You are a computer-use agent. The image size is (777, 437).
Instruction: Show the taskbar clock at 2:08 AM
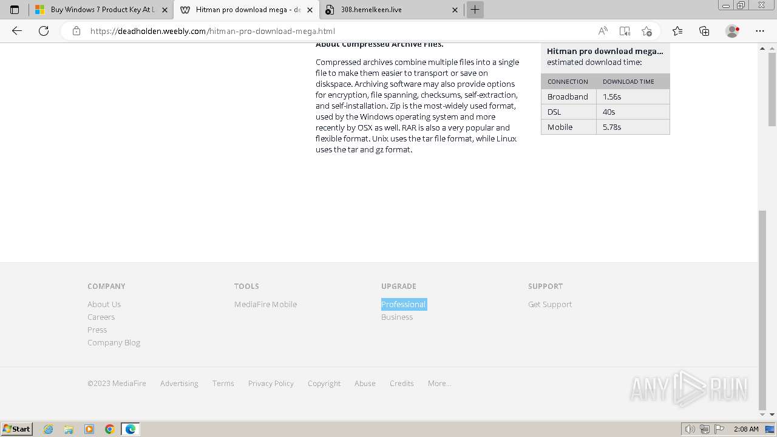pyautogui.click(x=746, y=429)
